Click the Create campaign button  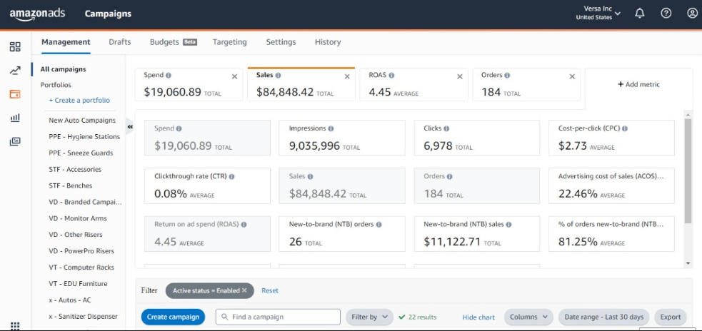click(173, 317)
